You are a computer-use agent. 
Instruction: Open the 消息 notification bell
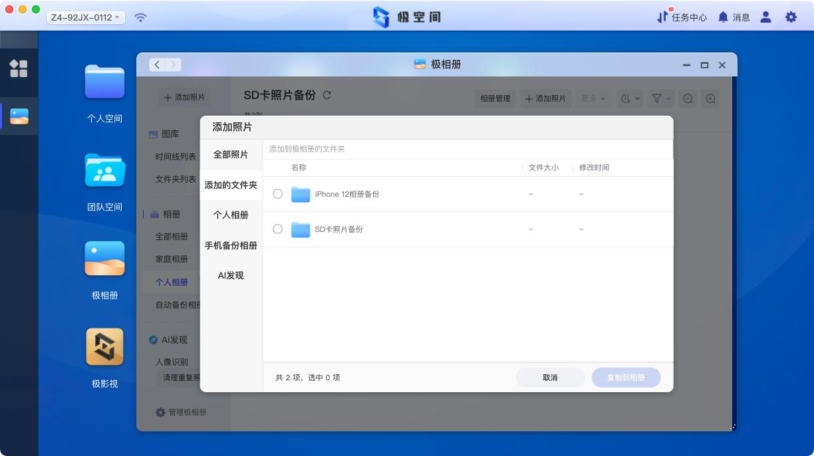tap(734, 17)
